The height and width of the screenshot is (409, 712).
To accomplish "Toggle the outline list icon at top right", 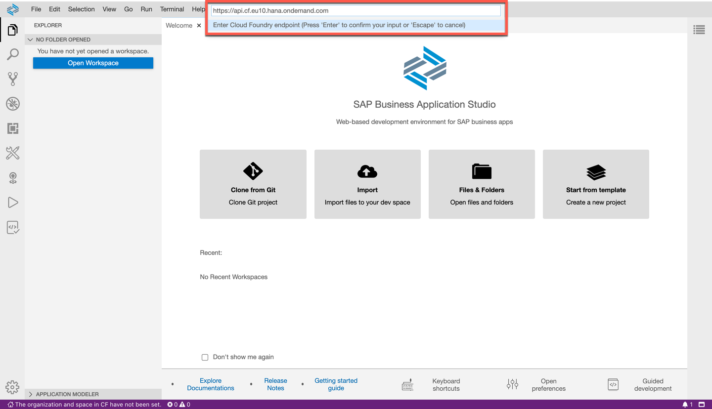I will click(699, 30).
